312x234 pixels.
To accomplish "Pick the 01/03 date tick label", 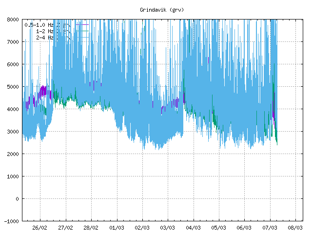I will [x=117, y=228].
